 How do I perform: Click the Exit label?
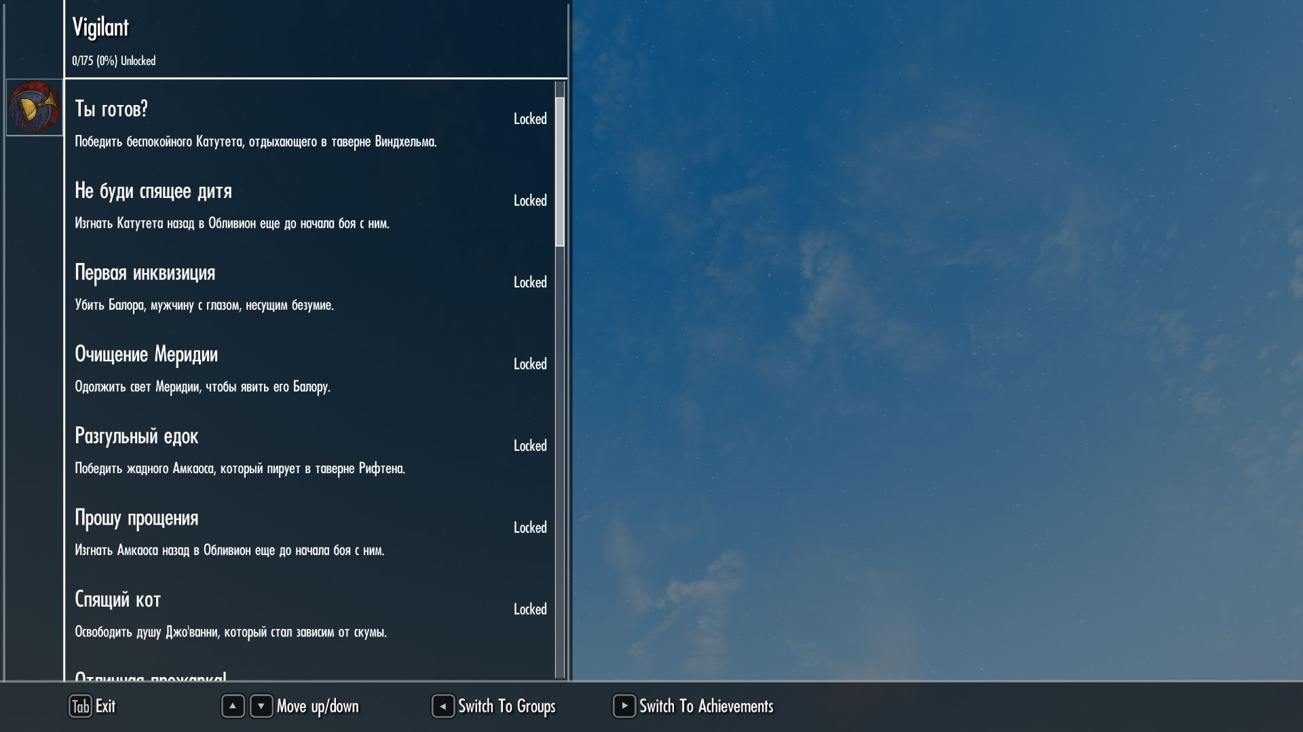(x=106, y=706)
